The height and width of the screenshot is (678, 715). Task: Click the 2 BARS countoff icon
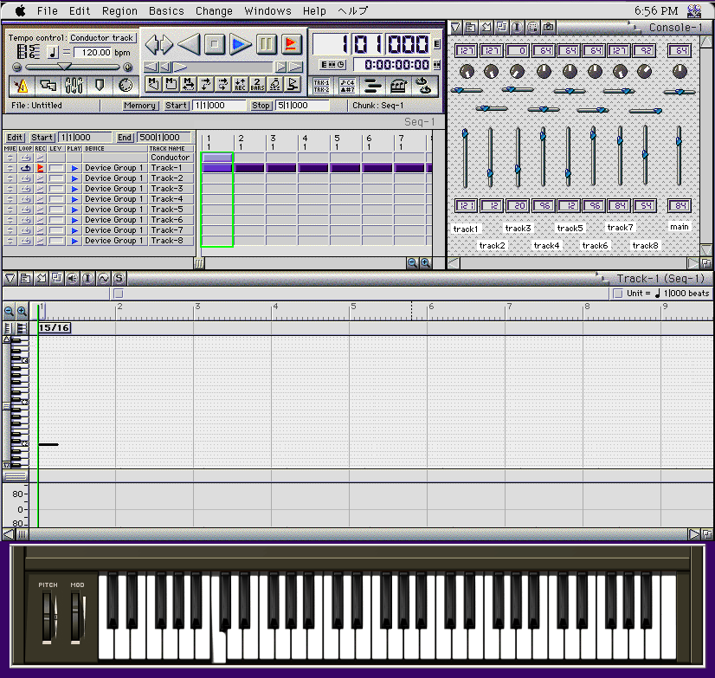tap(257, 84)
